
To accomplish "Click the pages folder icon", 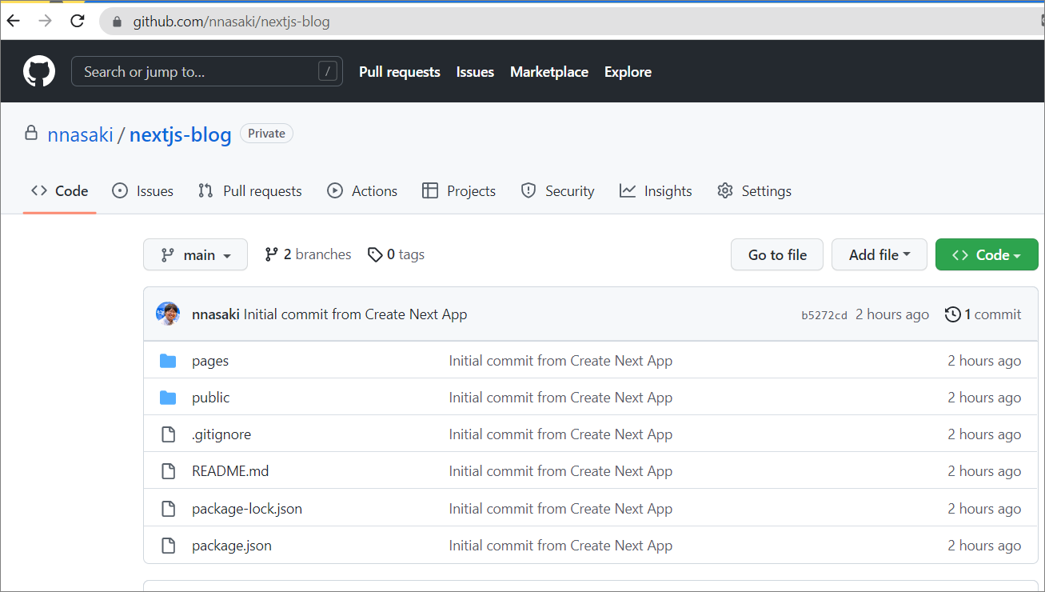I will click(168, 361).
